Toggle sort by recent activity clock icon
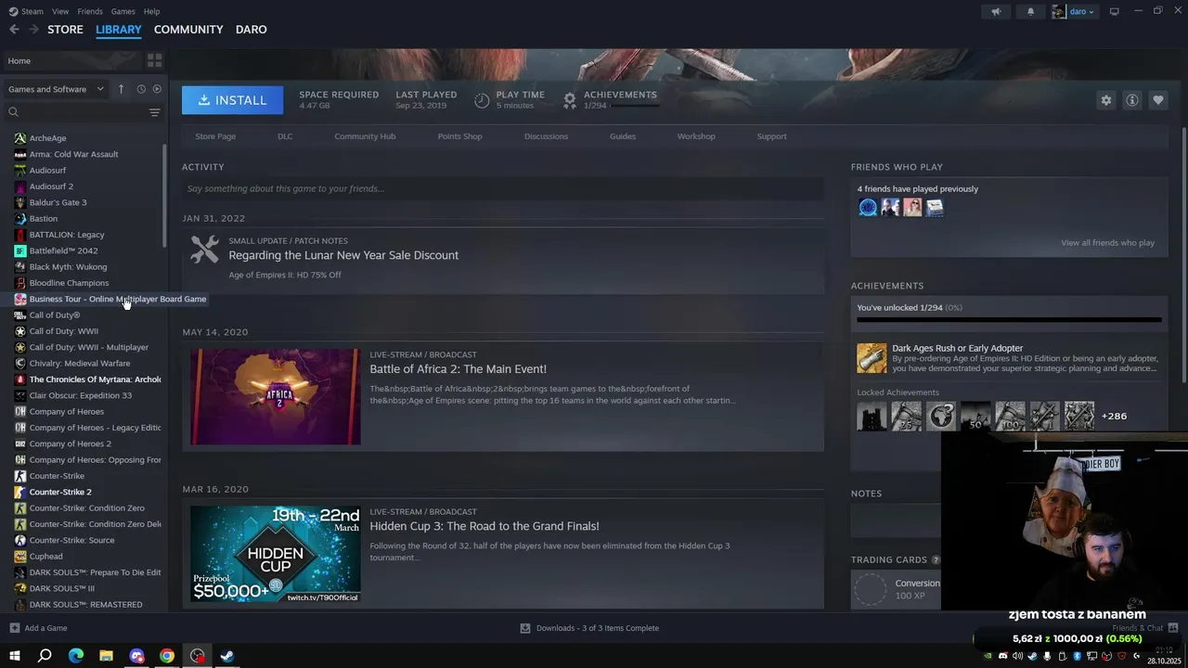The height and width of the screenshot is (668, 1188). pyautogui.click(x=141, y=89)
